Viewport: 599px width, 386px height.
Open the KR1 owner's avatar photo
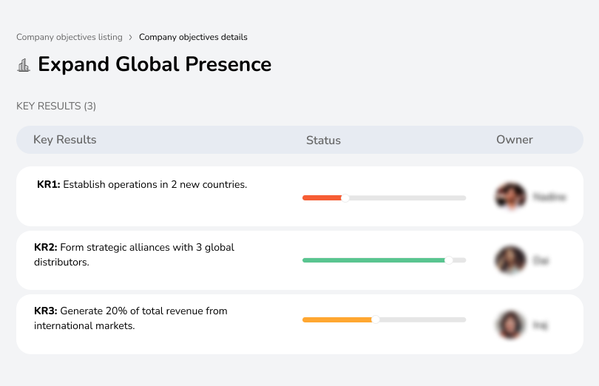510,197
